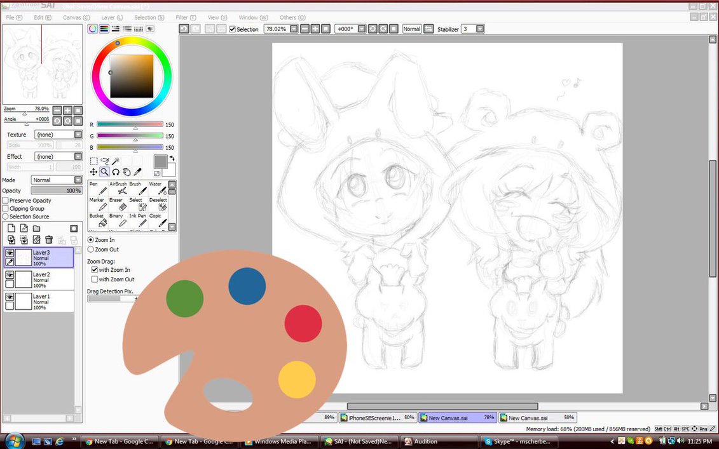Swap foreground and background colors arrow
The image size is (719, 449).
172,158
